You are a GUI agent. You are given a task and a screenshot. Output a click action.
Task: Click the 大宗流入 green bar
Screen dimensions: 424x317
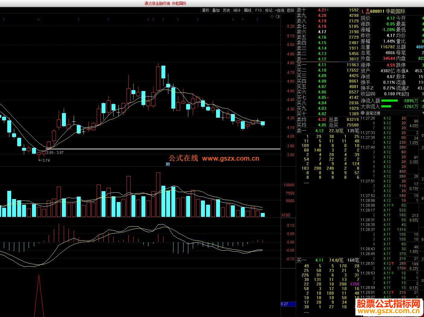pyautogui.click(x=386, y=106)
